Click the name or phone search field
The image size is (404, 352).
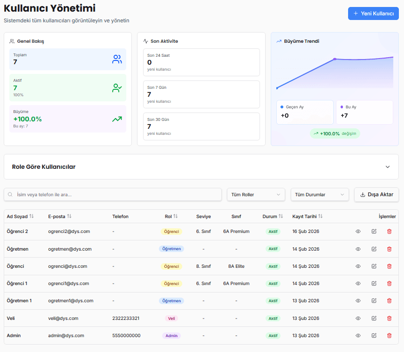click(113, 194)
